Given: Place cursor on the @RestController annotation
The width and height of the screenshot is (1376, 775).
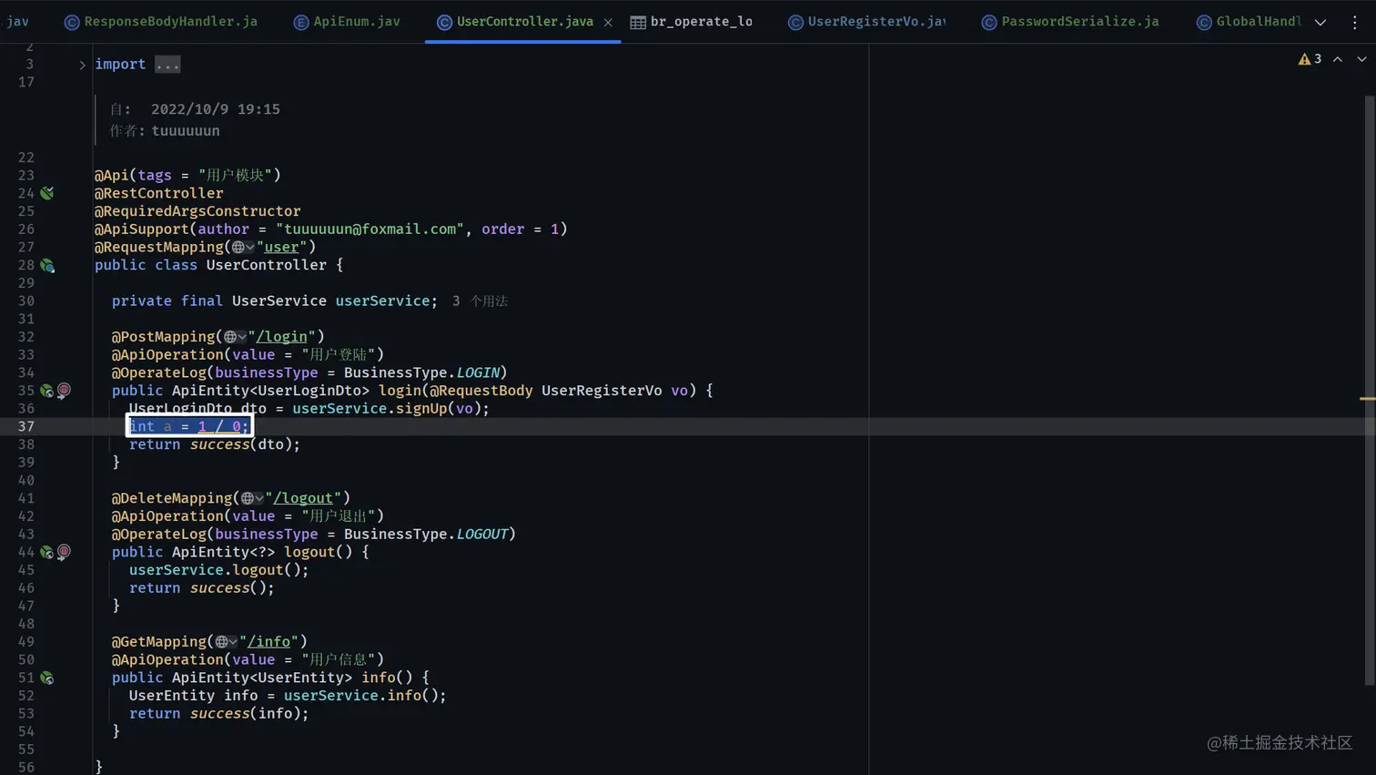Looking at the screenshot, I should tap(158, 193).
